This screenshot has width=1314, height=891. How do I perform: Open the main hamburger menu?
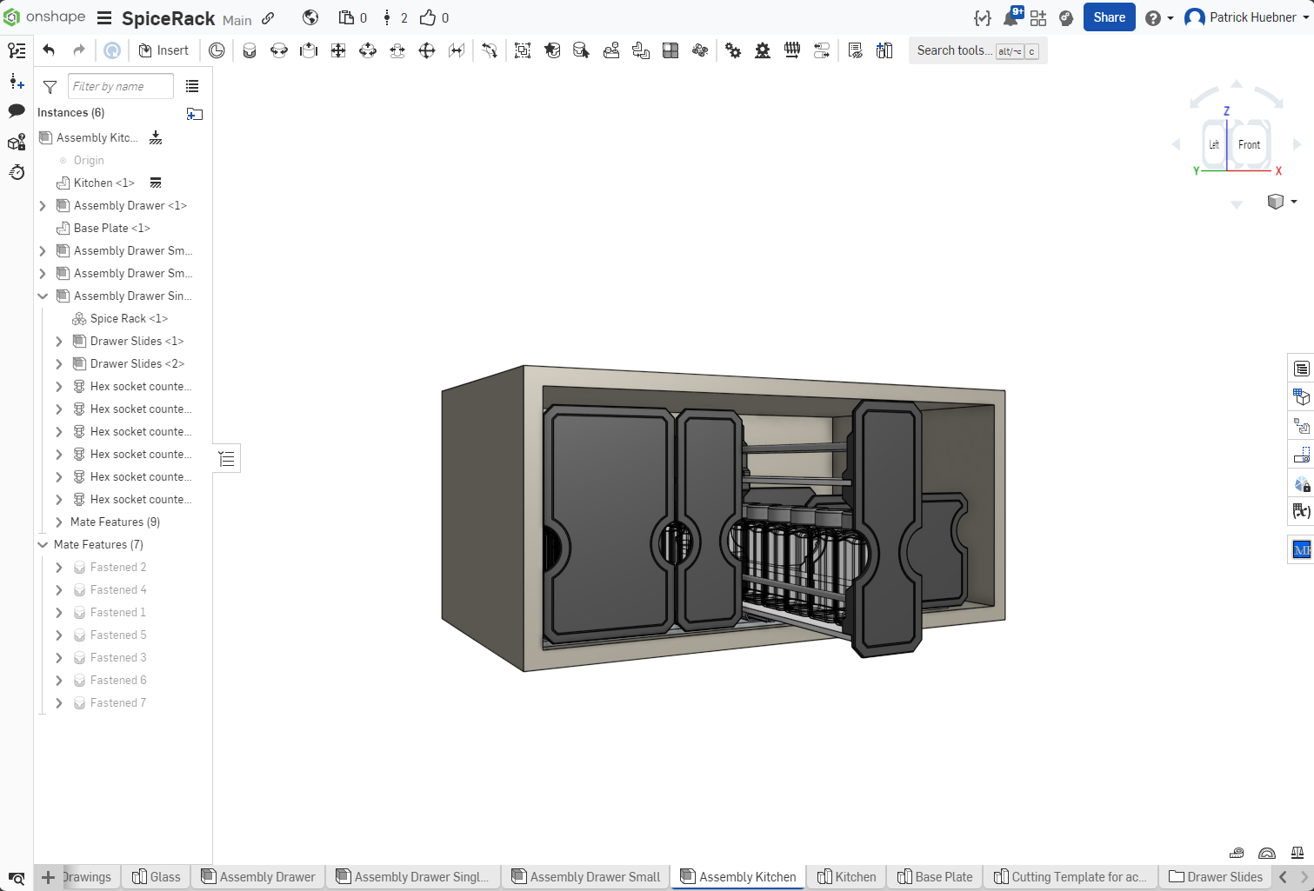pyautogui.click(x=104, y=18)
